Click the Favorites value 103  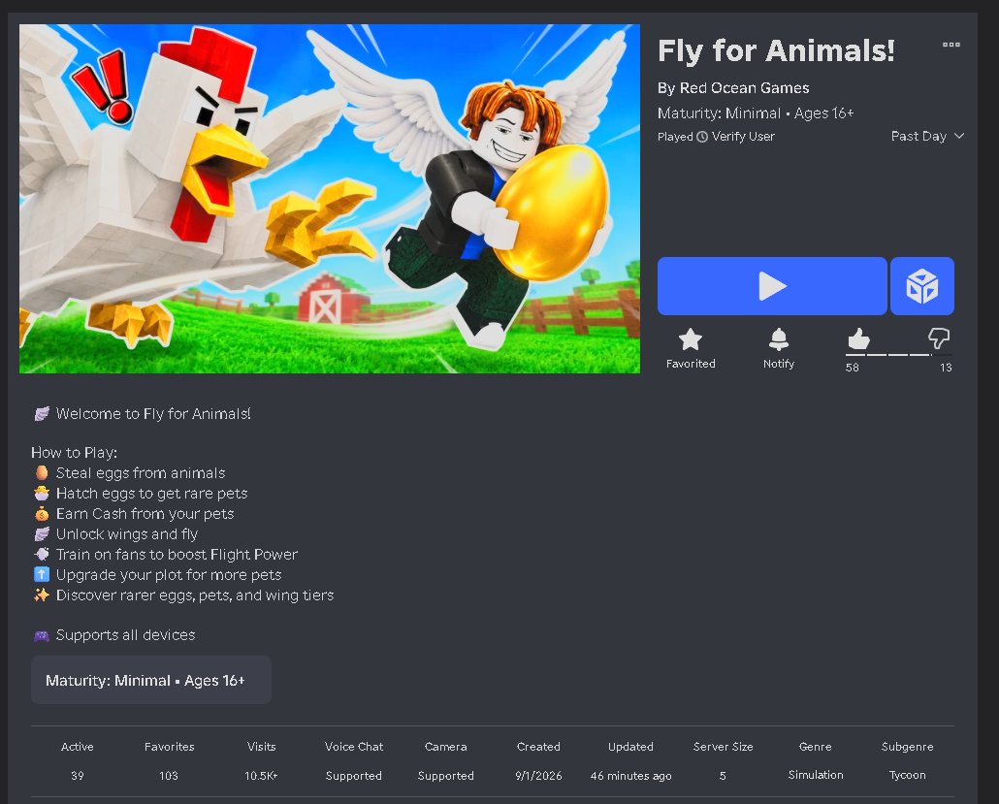click(169, 775)
